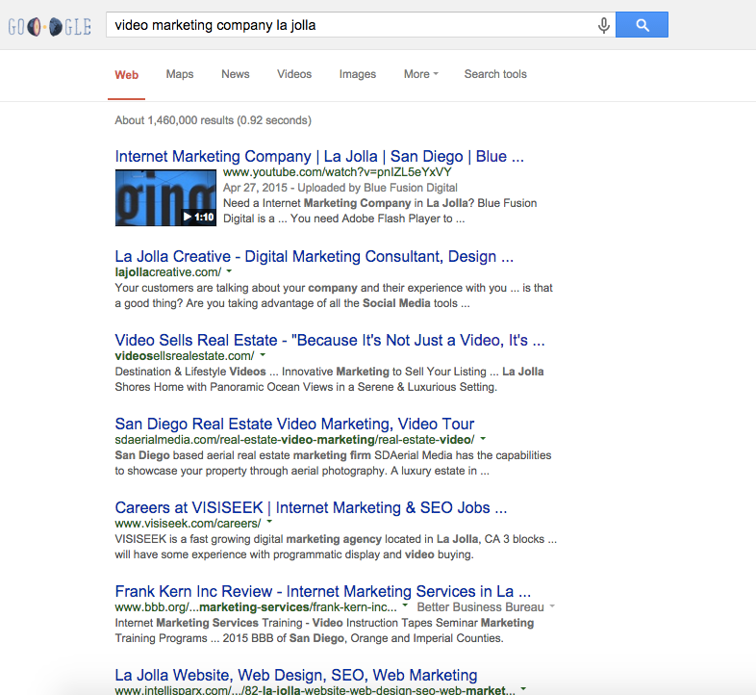Click the youtube.com/watch URL text
The image size is (756, 695).
pos(337,172)
